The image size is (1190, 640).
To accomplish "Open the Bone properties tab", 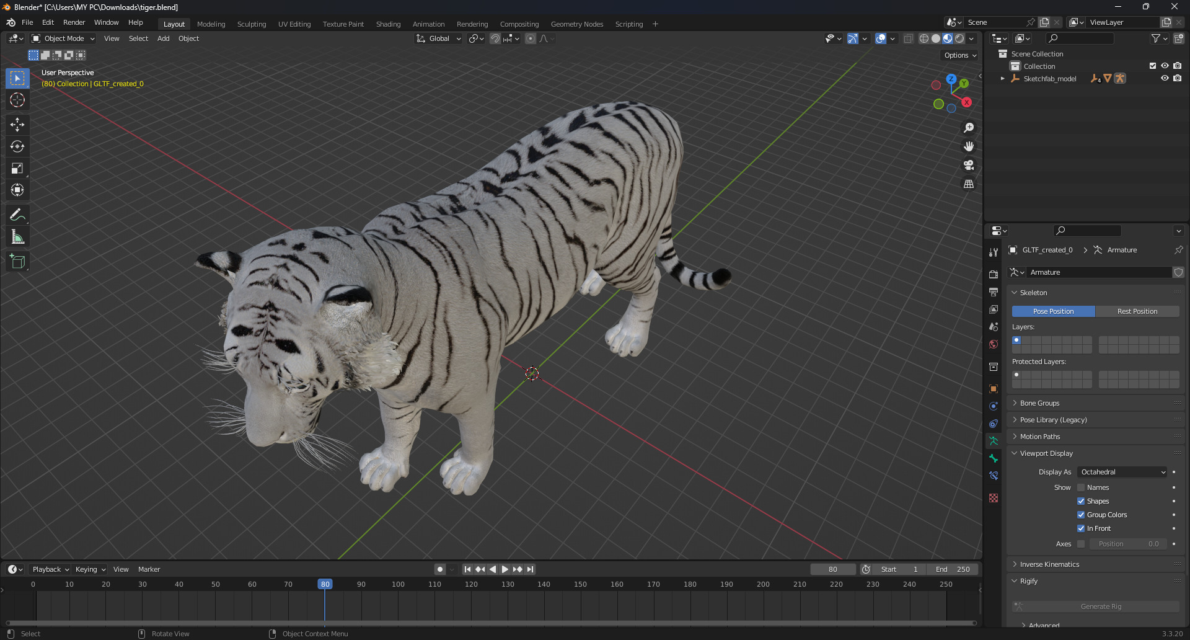I will [994, 458].
